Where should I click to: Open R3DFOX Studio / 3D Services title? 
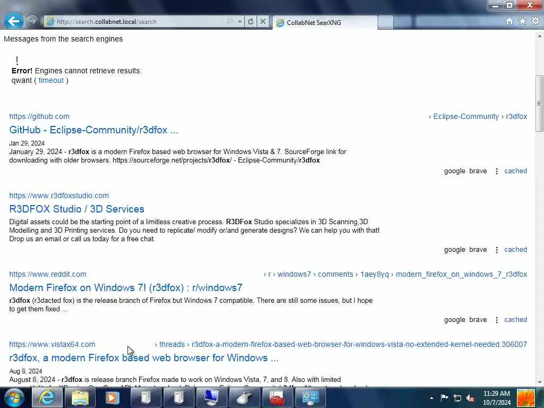(x=76, y=209)
